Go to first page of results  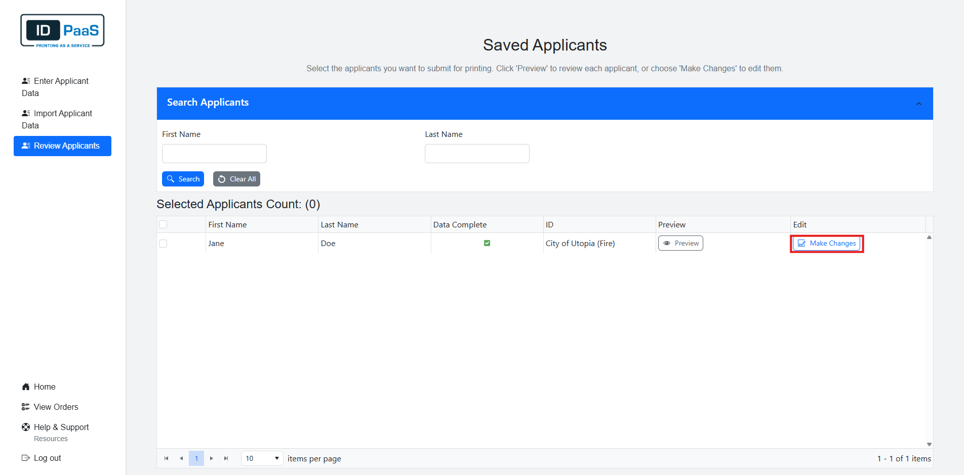tap(166, 458)
